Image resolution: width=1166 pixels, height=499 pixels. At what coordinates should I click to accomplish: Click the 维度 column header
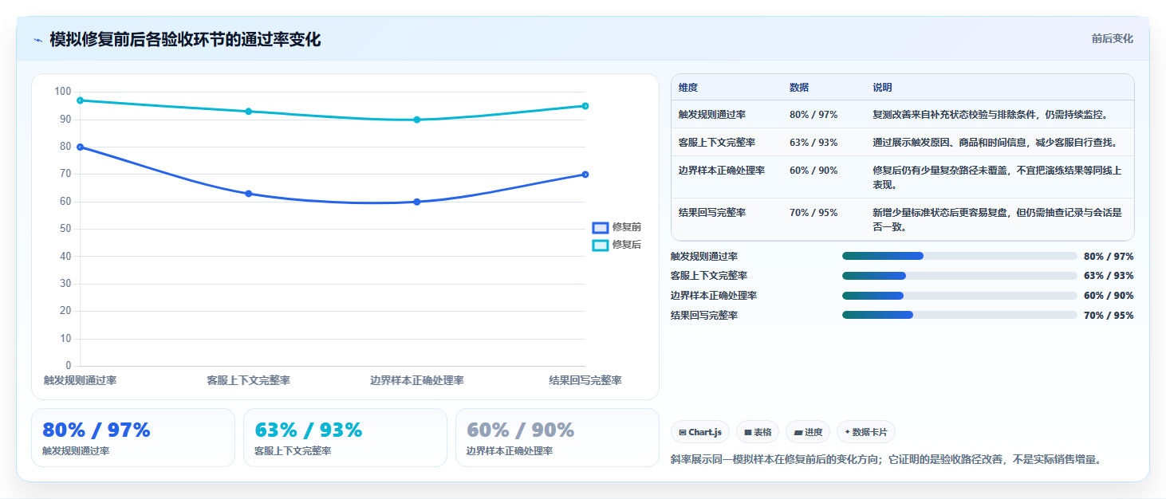click(688, 88)
